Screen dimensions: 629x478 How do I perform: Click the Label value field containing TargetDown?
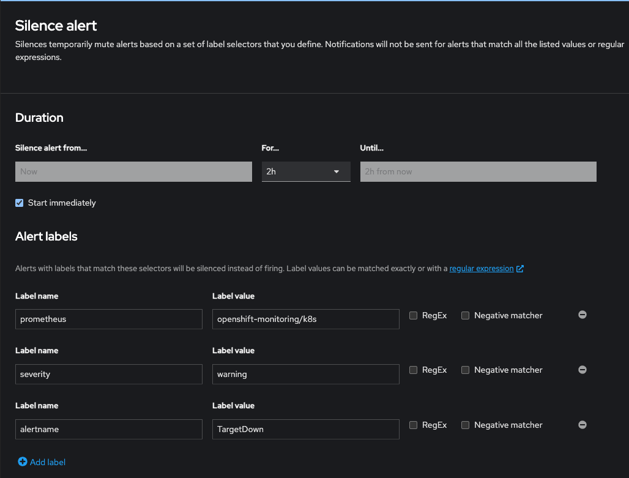point(305,430)
